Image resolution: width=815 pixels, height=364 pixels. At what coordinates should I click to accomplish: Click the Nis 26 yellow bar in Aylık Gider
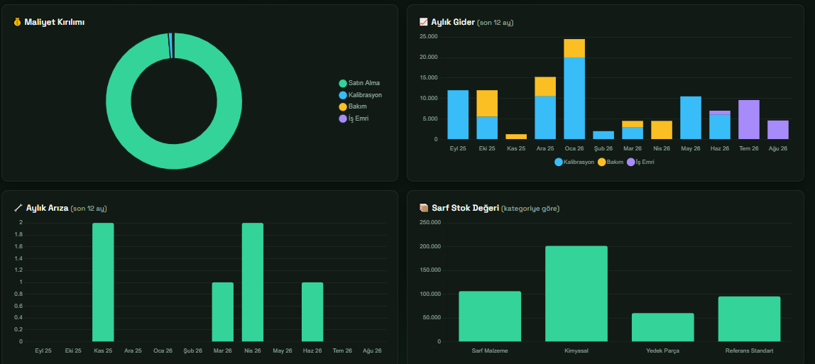662,130
